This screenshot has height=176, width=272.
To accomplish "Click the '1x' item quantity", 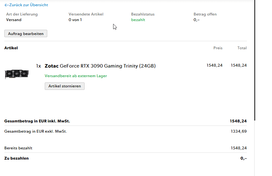I will (39, 66).
